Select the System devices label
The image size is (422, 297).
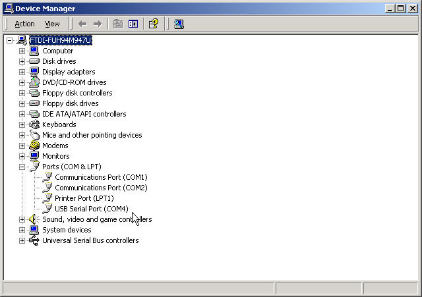67,230
